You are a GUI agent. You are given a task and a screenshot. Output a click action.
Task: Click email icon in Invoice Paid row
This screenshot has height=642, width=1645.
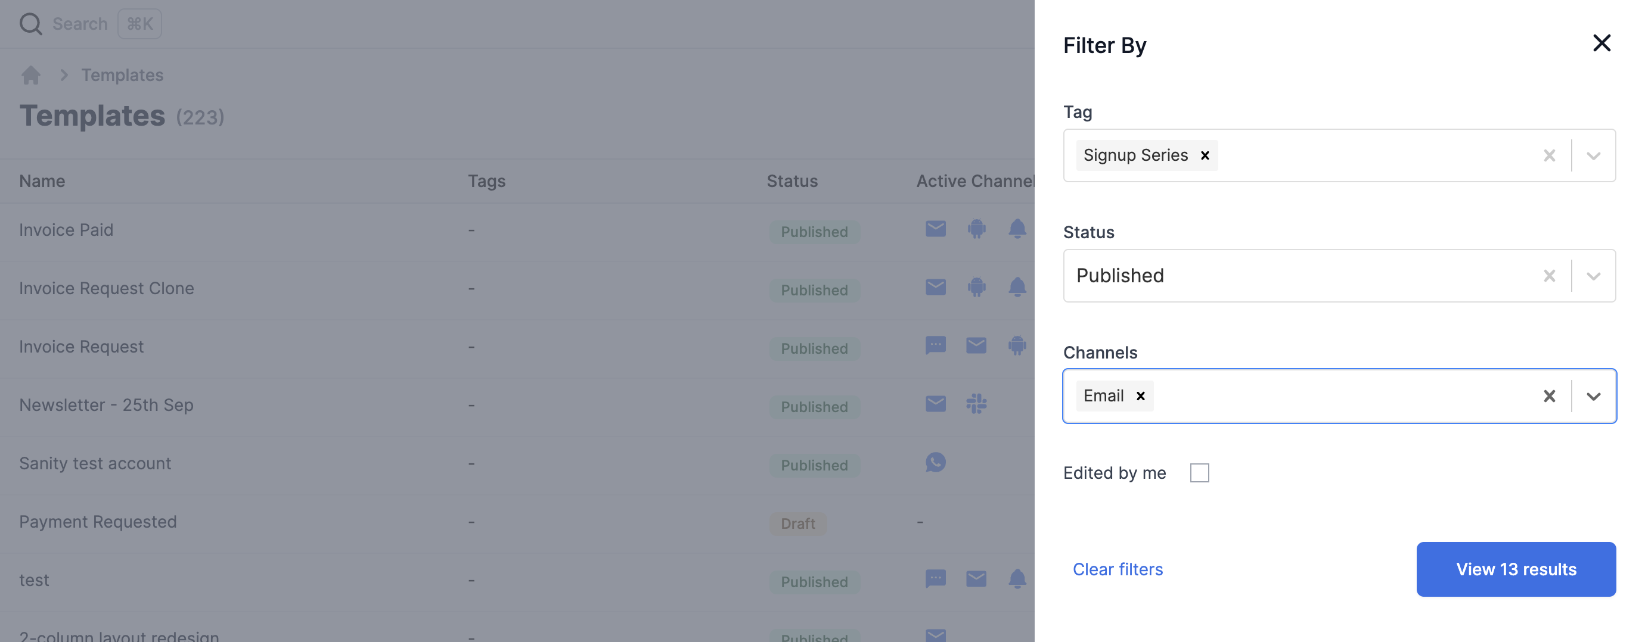(x=935, y=229)
